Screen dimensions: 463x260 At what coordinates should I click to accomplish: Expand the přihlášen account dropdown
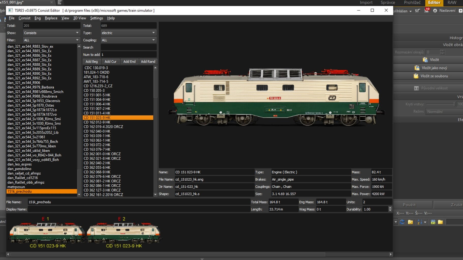pos(410,11)
